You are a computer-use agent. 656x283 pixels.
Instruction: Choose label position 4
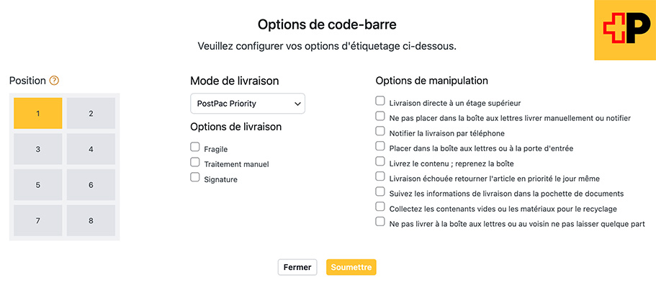coord(91,149)
